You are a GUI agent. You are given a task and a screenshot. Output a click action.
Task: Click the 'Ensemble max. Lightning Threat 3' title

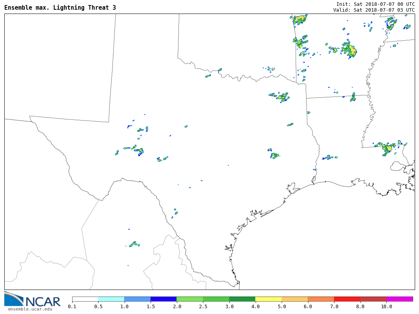(60, 8)
